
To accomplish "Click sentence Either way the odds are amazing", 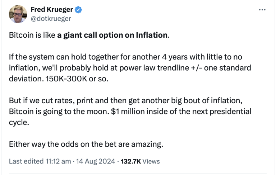I will (x=86, y=144).
